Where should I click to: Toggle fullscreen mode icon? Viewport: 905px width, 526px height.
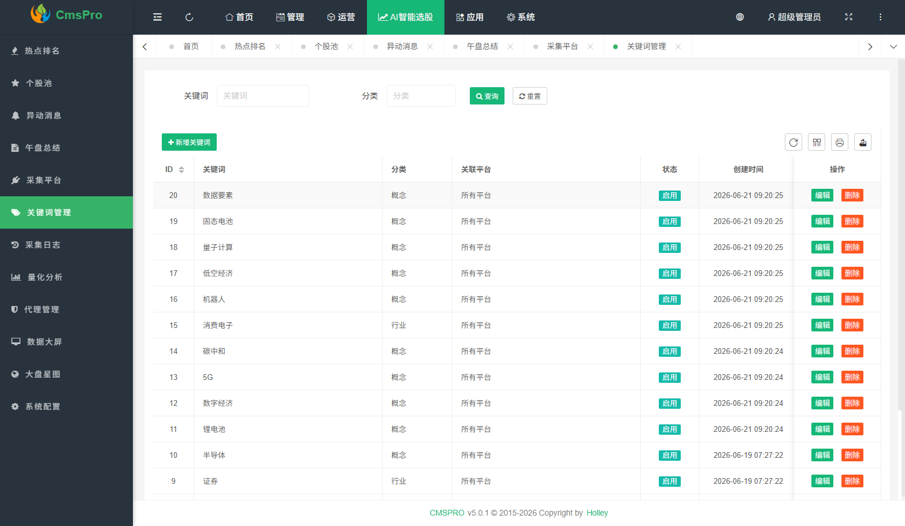pos(848,17)
